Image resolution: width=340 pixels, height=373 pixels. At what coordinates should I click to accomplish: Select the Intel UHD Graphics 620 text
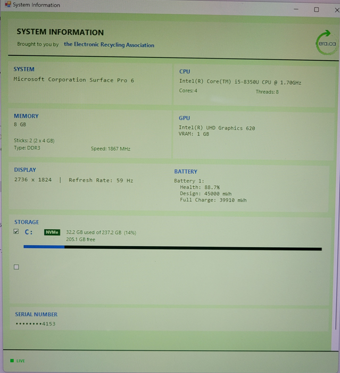tap(217, 128)
